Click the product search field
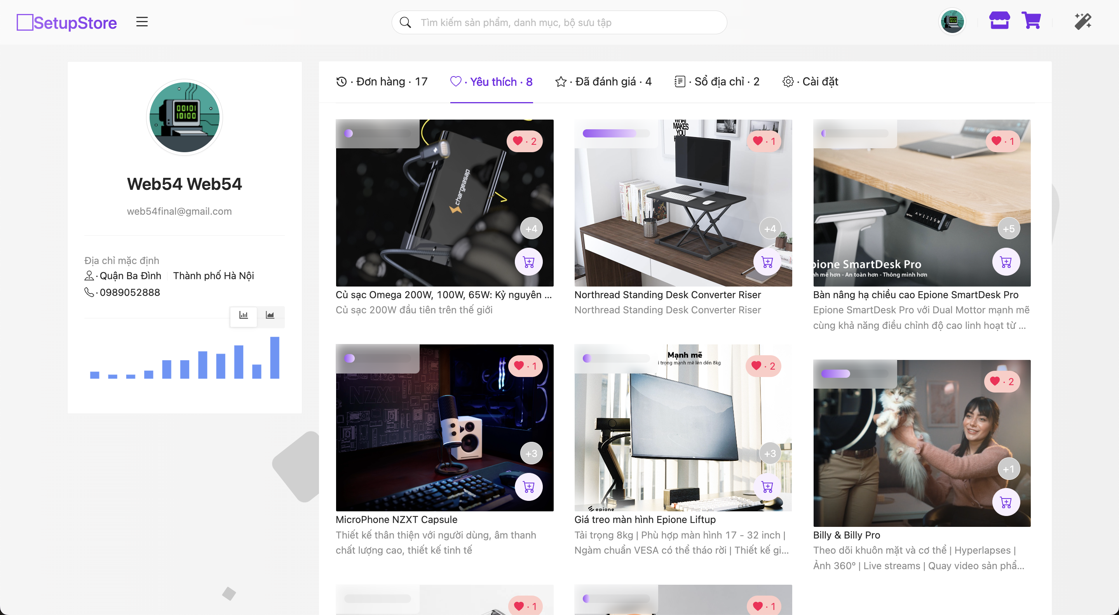The height and width of the screenshot is (615, 1119). pos(559,23)
